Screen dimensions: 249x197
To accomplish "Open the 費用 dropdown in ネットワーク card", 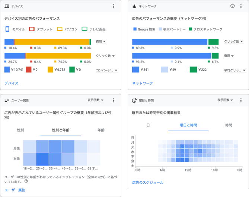I will pos(229,56).
